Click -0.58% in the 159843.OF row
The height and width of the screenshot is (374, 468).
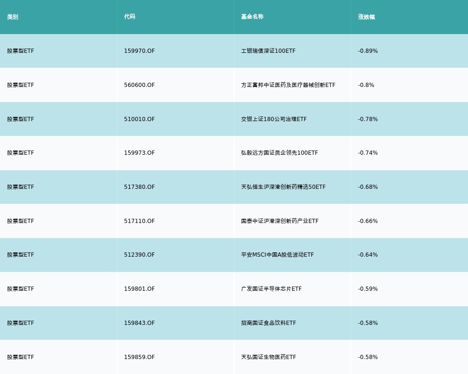click(x=368, y=323)
